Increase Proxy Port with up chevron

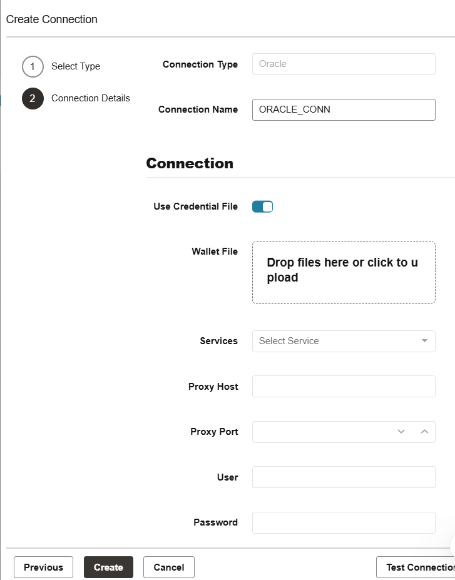tap(424, 432)
